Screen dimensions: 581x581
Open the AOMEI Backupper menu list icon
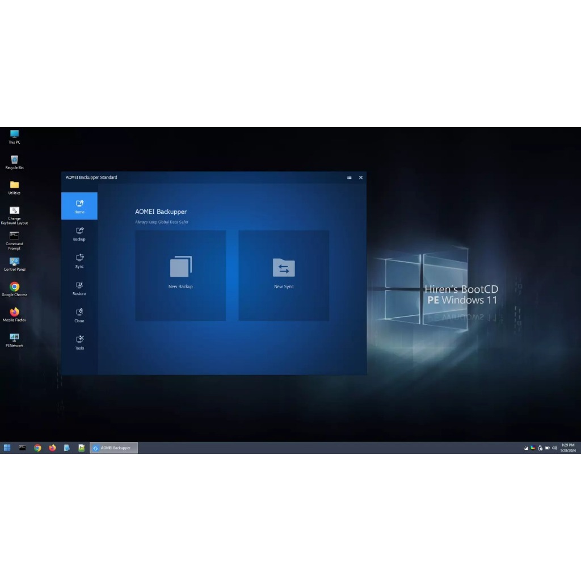349,178
